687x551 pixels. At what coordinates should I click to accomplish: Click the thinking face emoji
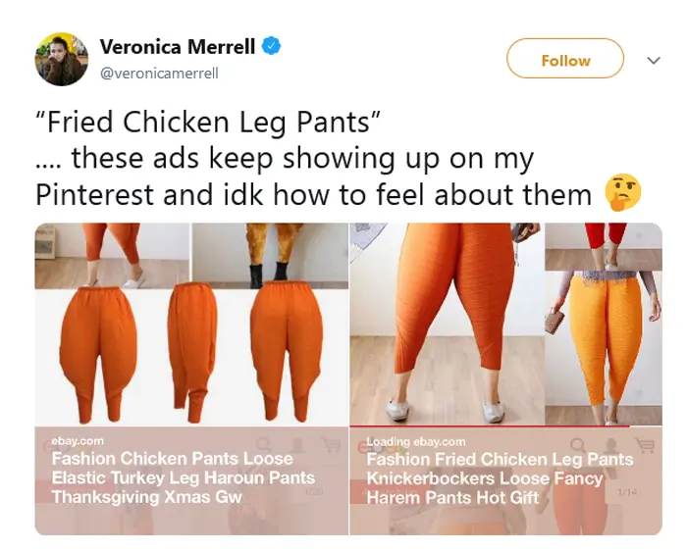click(x=623, y=193)
